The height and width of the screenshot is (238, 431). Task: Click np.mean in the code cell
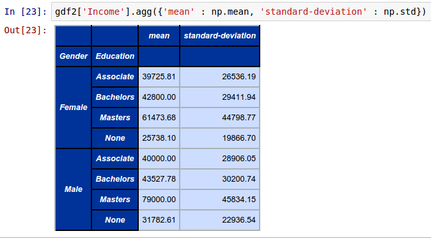pos(230,12)
